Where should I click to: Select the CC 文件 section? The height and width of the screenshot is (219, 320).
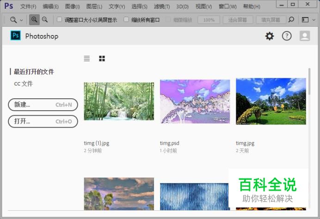(x=23, y=83)
